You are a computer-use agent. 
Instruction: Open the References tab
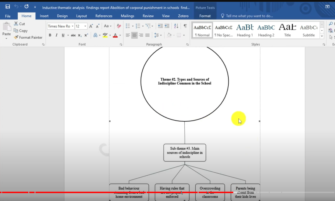[x=104, y=16]
